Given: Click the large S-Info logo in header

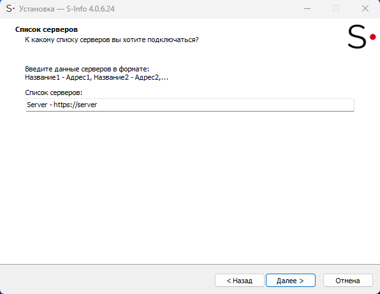Looking at the screenshot, I should 362,36.
